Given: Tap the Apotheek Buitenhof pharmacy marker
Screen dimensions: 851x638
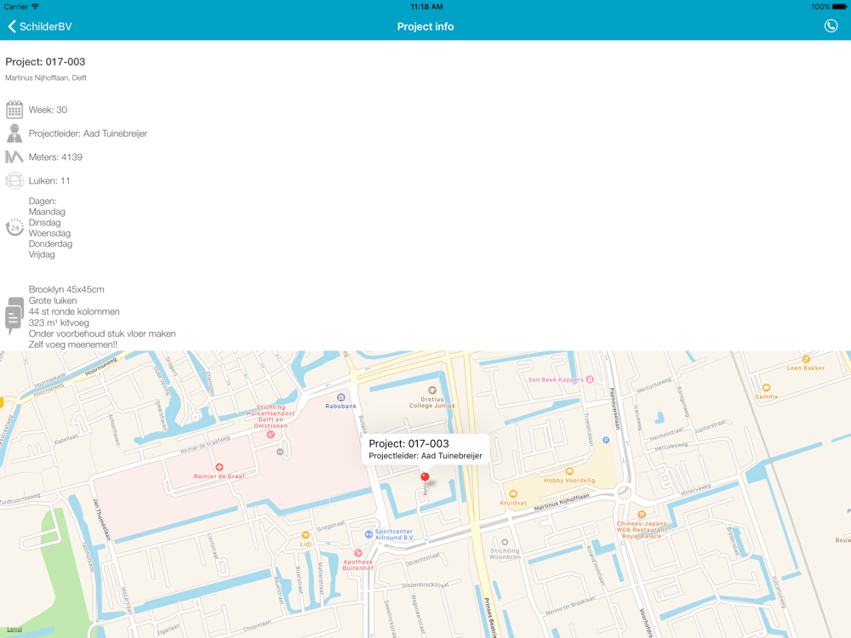Looking at the screenshot, I should coord(358,553).
